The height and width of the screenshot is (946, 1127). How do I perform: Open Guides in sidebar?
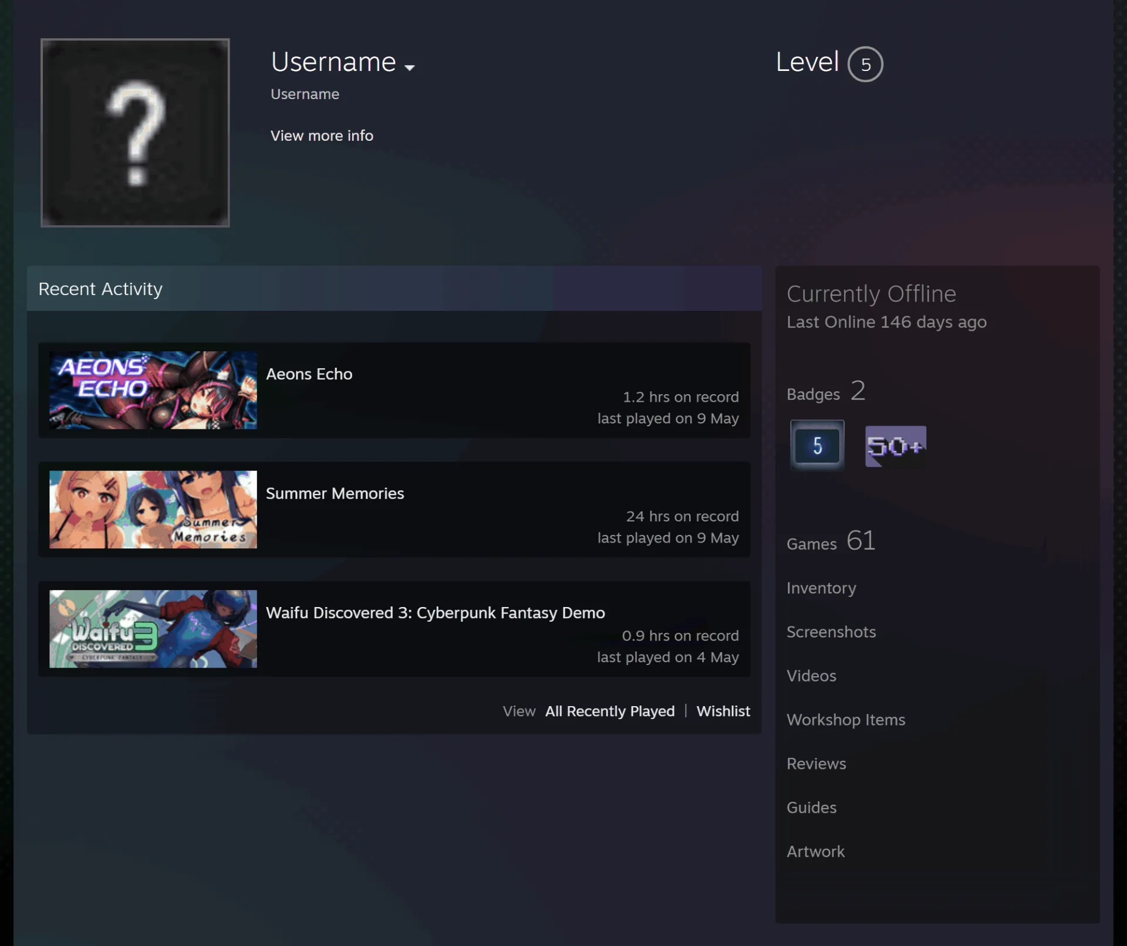[x=811, y=808]
